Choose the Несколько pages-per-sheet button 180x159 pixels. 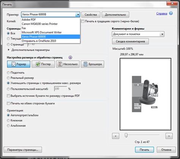pos(68,64)
